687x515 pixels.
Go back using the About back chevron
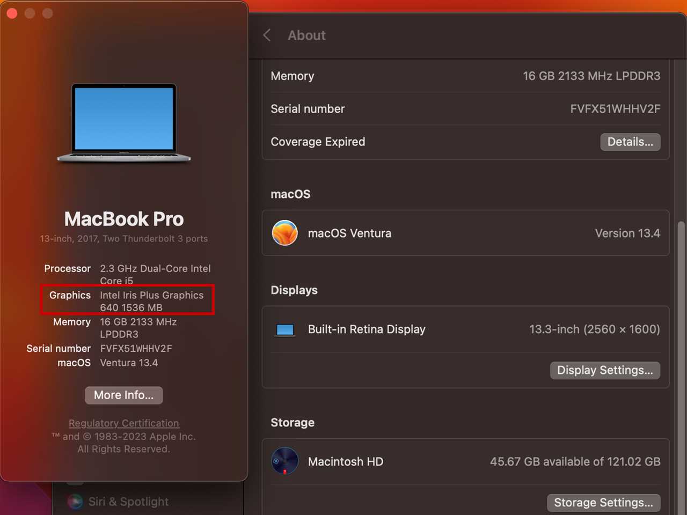(267, 35)
